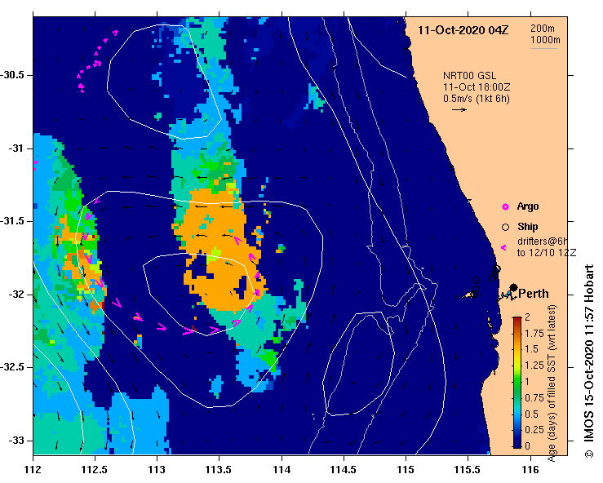The width and height of the screenshot is (603, 483).
Task: Click the colorbar value 0.25
Action: click(534, 430)
